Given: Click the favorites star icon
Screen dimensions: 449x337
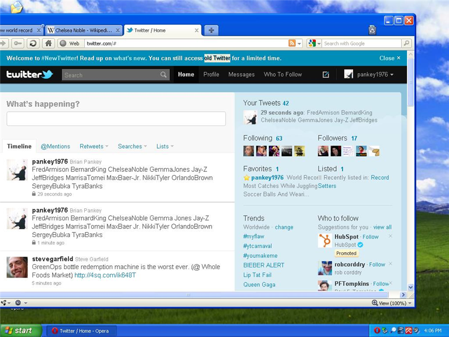Looking at the screenshot, I should click(246, 177).
